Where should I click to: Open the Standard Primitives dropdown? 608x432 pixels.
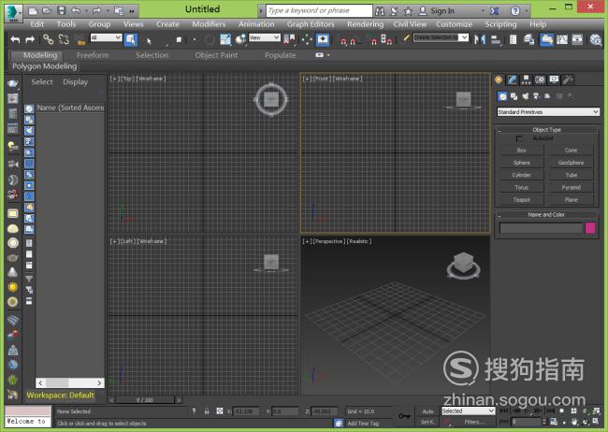(548, 111)
